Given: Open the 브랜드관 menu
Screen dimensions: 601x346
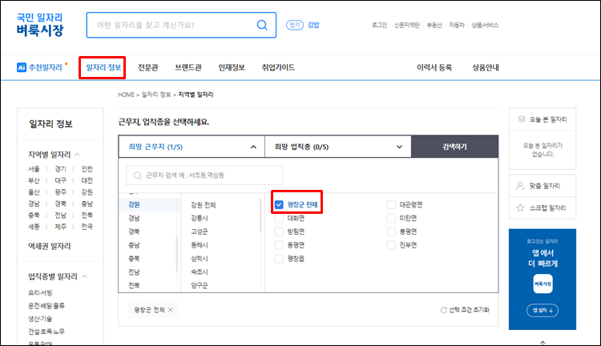Looking at the screenshot, I should point(188,67).
